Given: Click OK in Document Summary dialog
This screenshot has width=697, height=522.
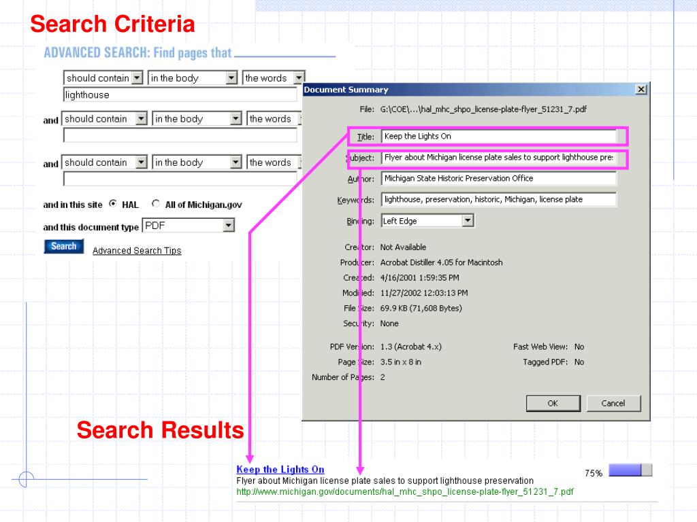Looking at the screenshot, I should tap(553, 404).
